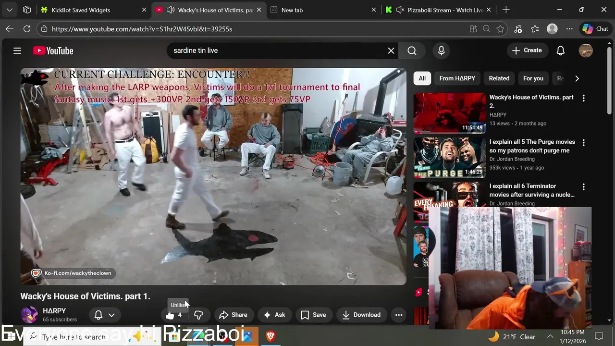Image resolution: width=615 pixels, height=346 pixels.
Task: Click the Create button
Action: coord(527,50)
